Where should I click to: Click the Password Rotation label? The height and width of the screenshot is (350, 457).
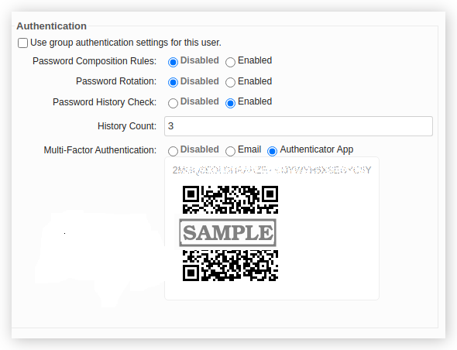pyautogui.click(x=116, y=81)
